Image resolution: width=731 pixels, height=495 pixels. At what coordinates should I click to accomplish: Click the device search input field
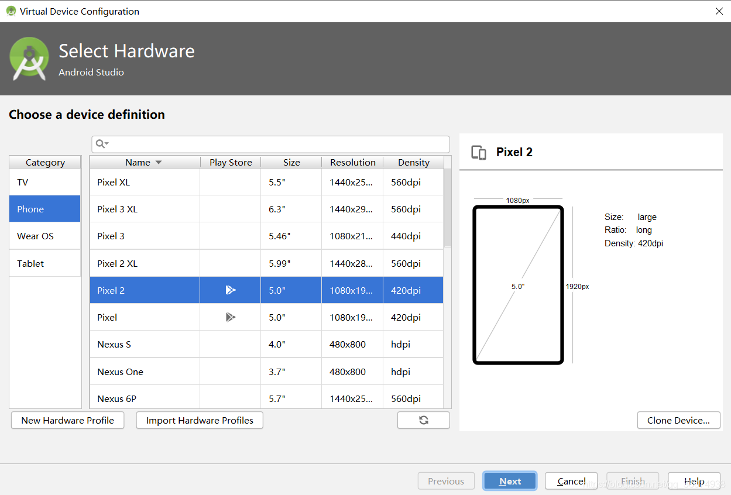(270, 144)
